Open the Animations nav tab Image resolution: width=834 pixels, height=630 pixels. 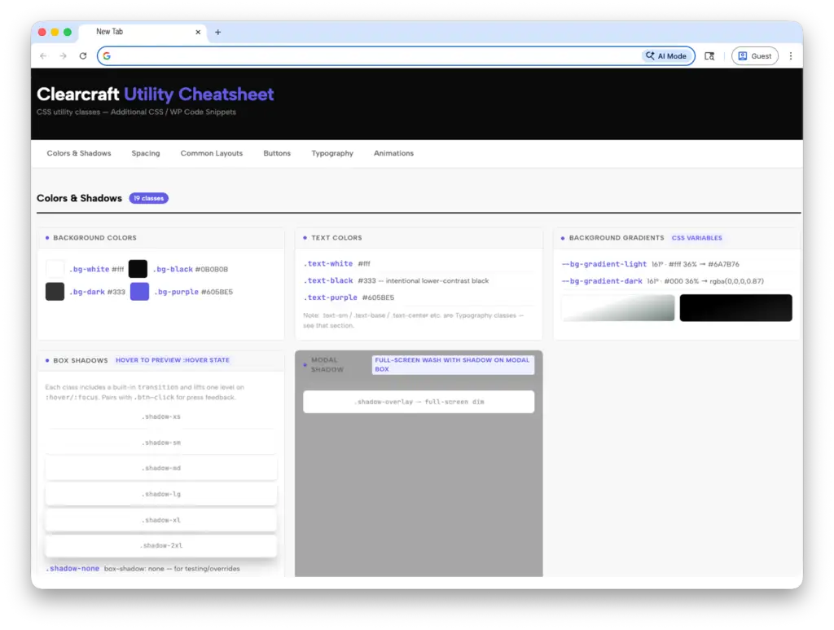[393, 153]
